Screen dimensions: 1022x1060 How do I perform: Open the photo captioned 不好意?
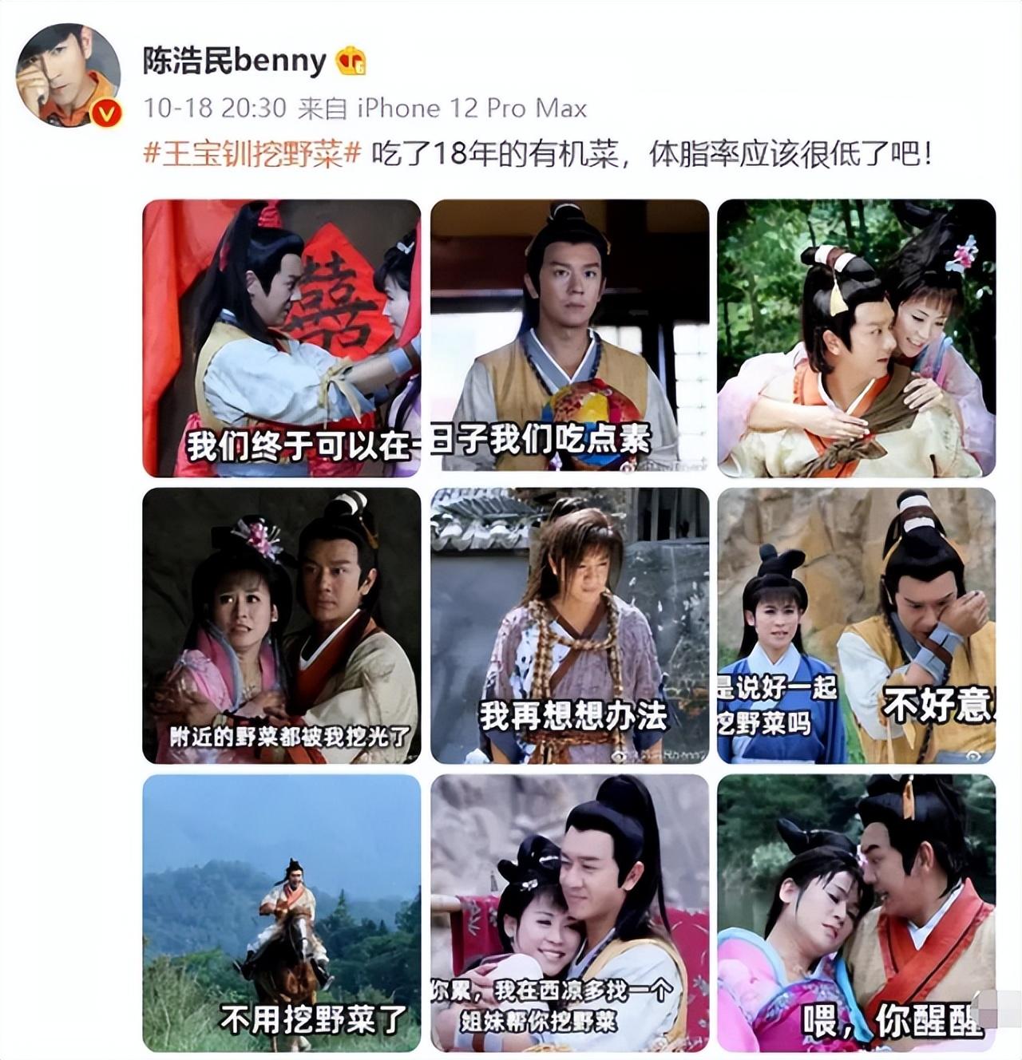[857, 626]
